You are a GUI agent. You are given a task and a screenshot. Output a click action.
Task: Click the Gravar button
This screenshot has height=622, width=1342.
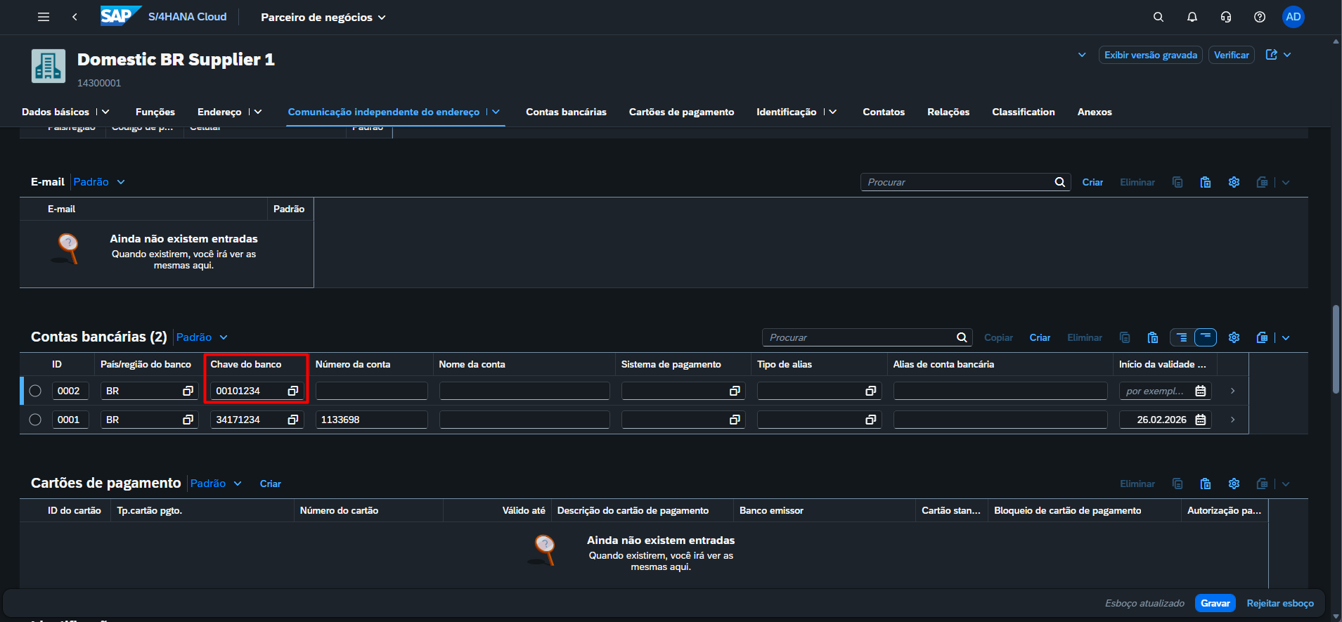point(1215,603)
